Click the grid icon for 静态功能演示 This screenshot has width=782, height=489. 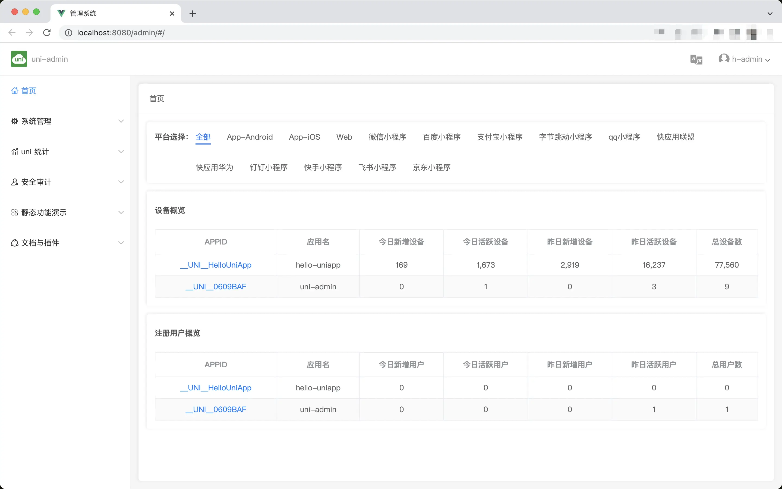pyautogui.click(x=15, y=212)
